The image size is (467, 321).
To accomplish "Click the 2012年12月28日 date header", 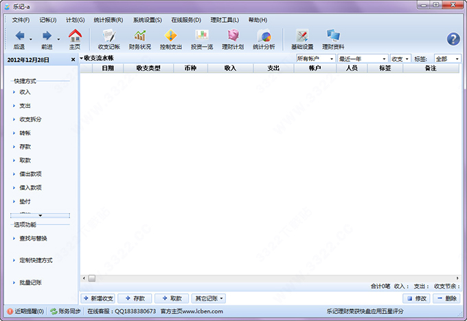I will point(28,60).
